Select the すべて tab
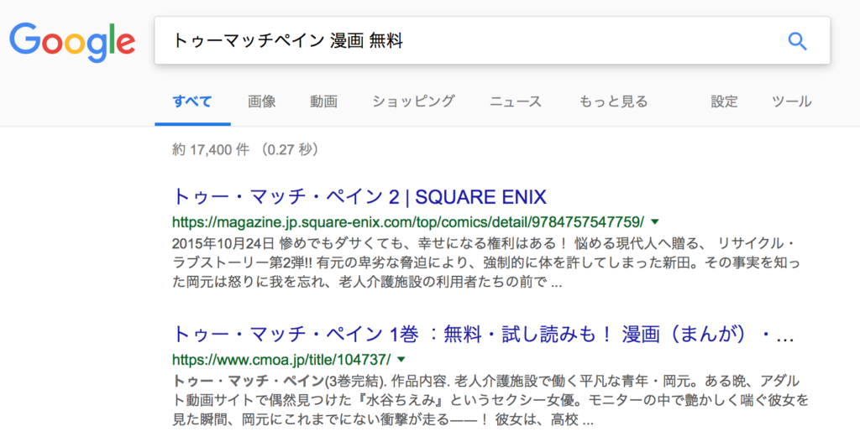The width and height of the screenshot is (860, 447). coord(192,101)
